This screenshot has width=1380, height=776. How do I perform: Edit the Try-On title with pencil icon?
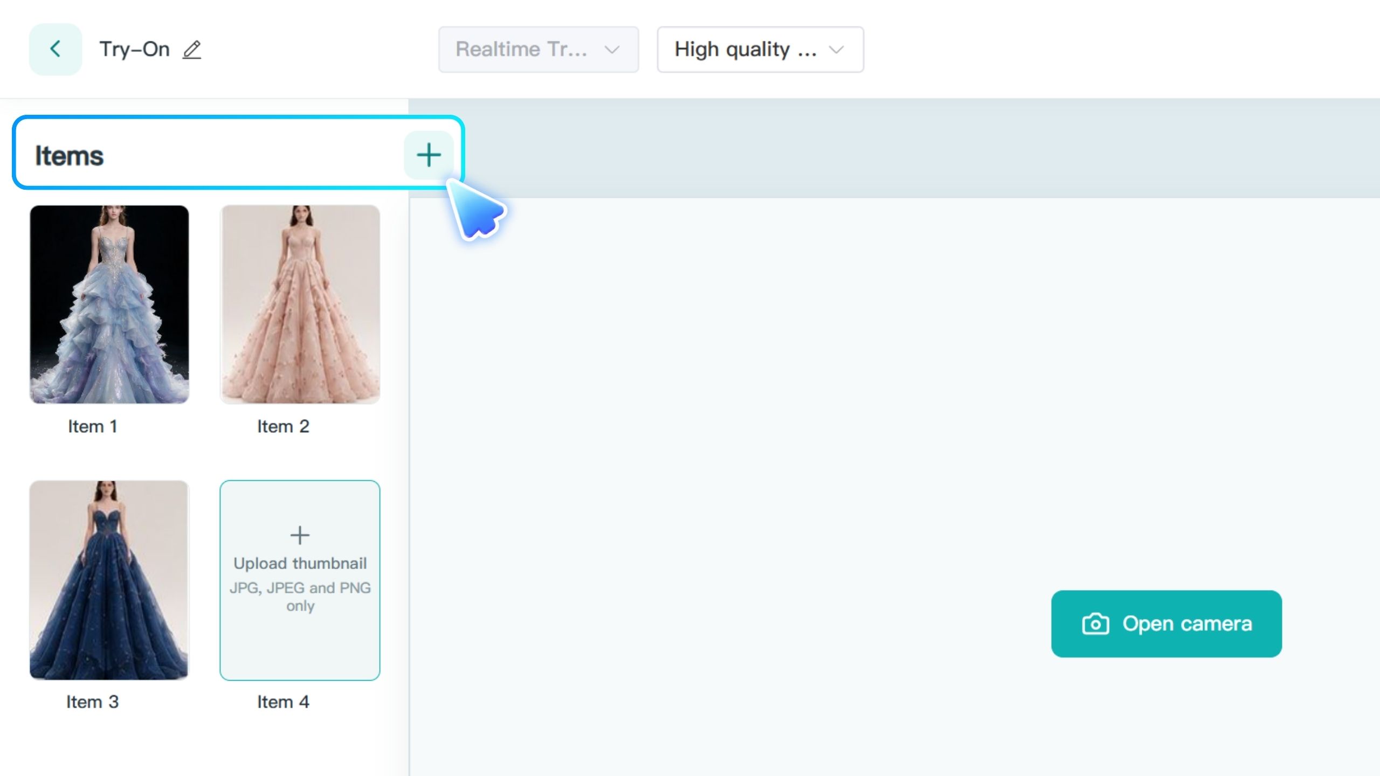191,50
